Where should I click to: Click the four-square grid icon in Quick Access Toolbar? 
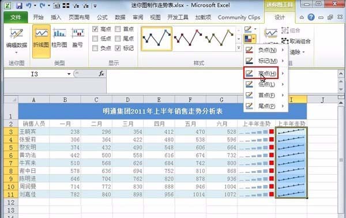[x=66, y=6]
